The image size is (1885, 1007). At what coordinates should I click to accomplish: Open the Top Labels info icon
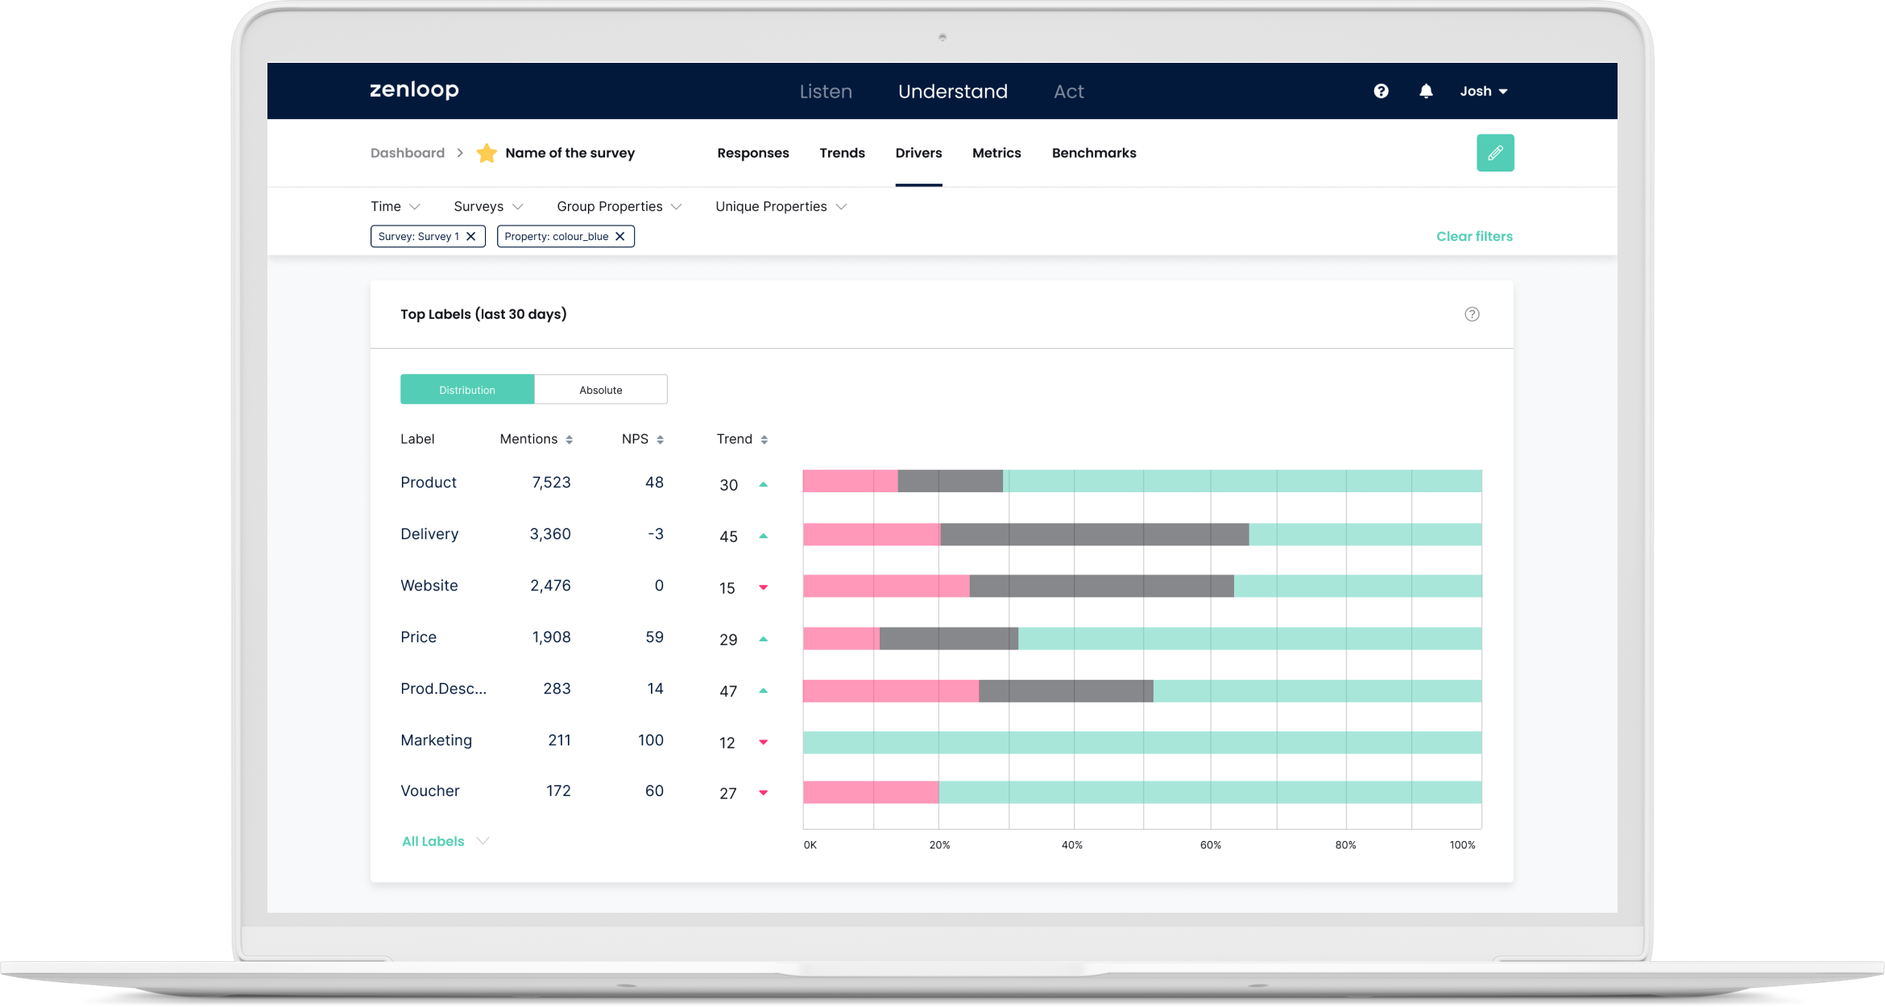1472,314
